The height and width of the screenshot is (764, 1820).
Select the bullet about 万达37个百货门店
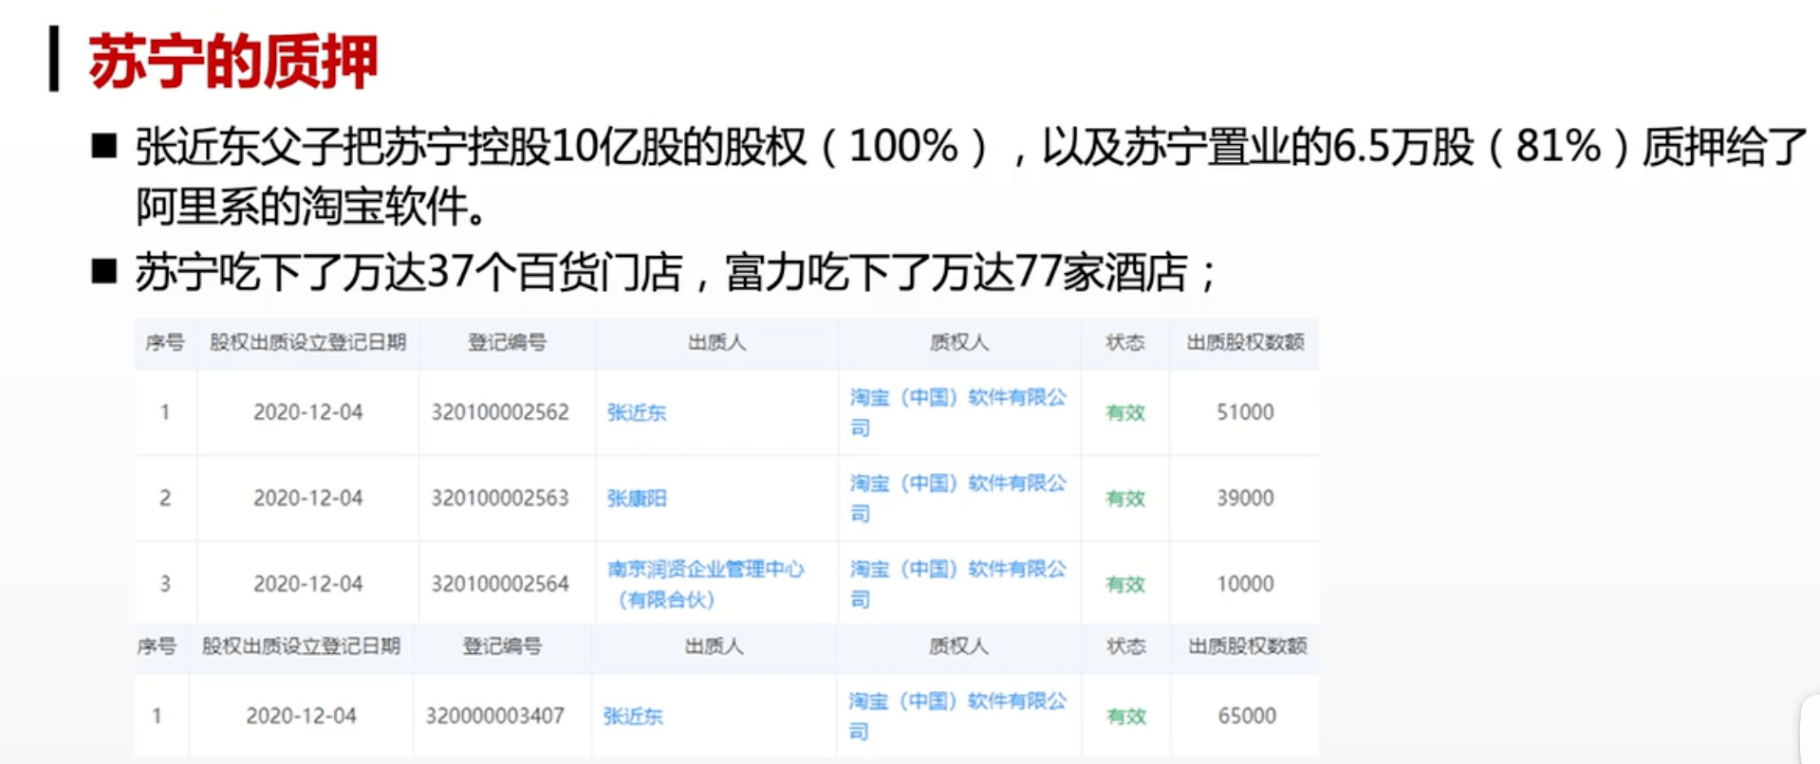pos(676,273)
